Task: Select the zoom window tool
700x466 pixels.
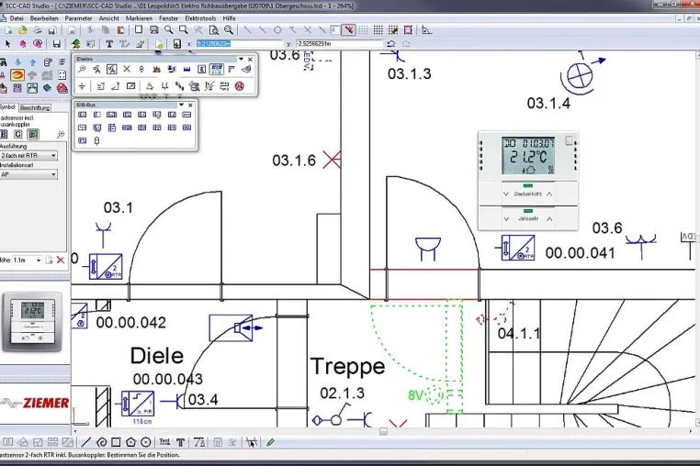Action: [x=184, y=30]
